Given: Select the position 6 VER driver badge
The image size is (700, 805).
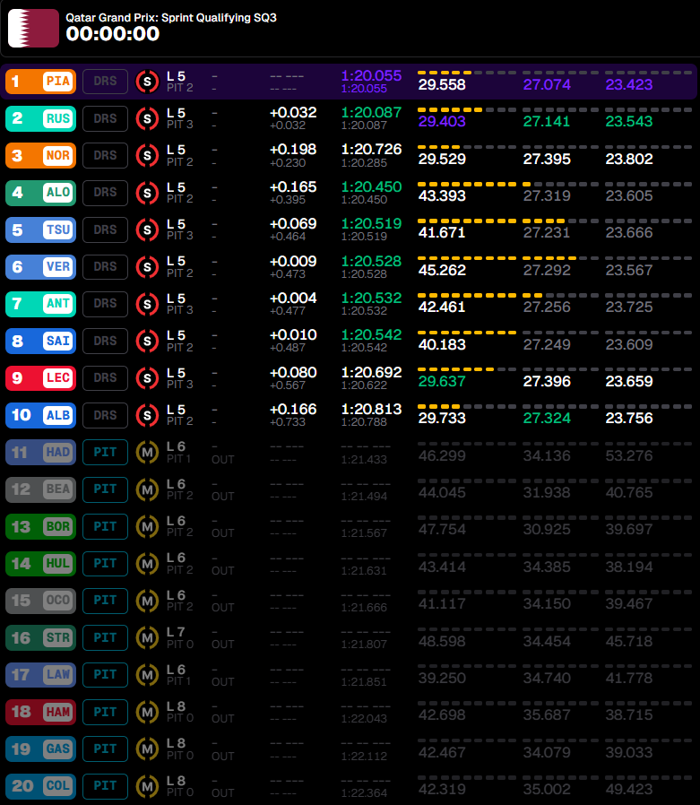Looking at the screenshot, I should pyautogui.click(x=41, y=267).
